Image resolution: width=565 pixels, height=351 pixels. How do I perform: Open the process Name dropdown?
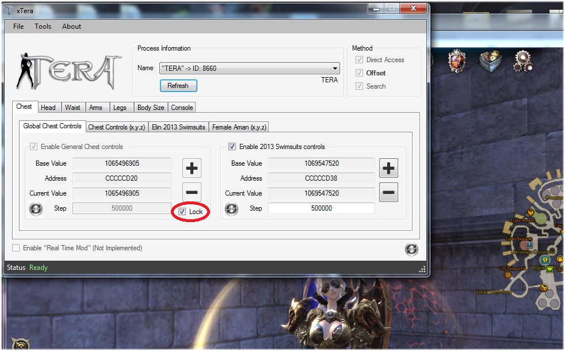coord(335,68)
